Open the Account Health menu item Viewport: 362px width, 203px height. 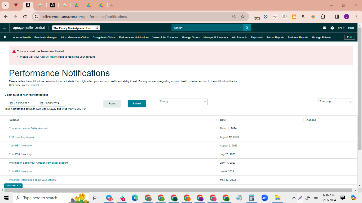click(22, 38)
